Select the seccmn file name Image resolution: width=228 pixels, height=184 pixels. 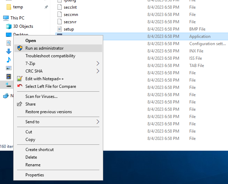click(71, 15)
